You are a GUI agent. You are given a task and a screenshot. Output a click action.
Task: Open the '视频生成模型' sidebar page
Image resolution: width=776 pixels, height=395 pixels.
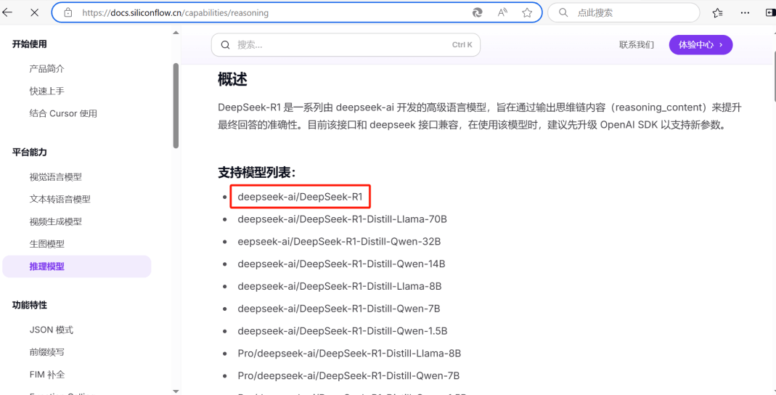pyautogui.click(x=55, y=221)
